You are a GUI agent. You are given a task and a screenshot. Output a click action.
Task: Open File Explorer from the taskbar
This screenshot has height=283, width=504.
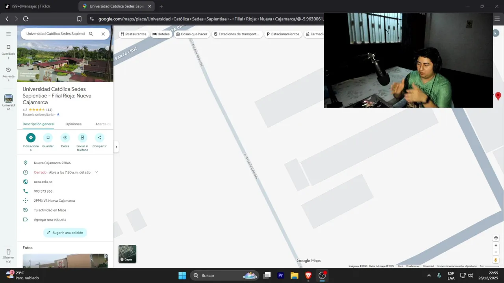click(x=295, y=276)
